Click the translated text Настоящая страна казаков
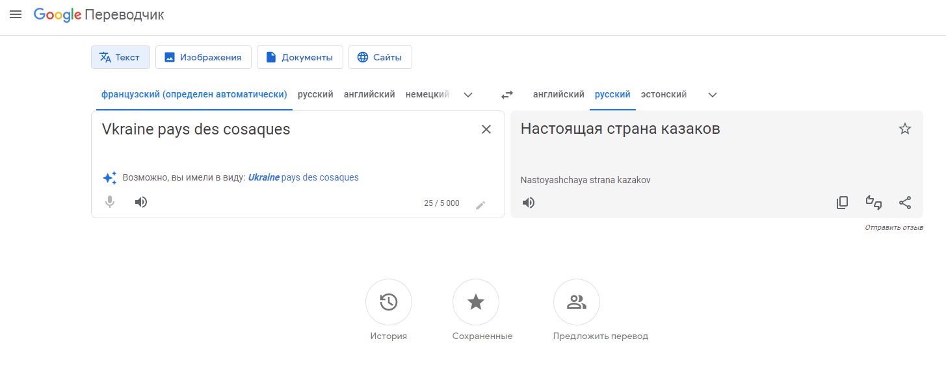946x365 pixels. coord(620,129)
